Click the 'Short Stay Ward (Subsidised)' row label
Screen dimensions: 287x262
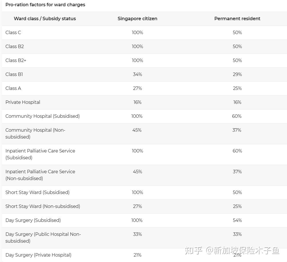(x=37, y=192)
